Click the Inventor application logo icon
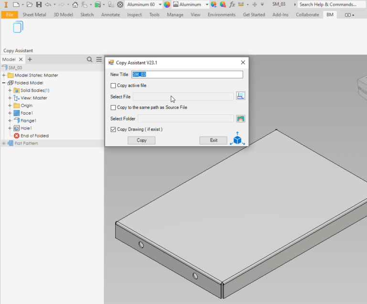Viewport: 367px width, 304px height. [x=6, y=4]
